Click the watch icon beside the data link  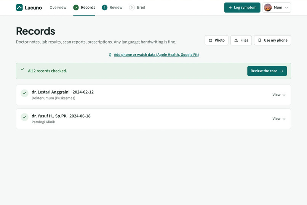click(x=110, y=55)
